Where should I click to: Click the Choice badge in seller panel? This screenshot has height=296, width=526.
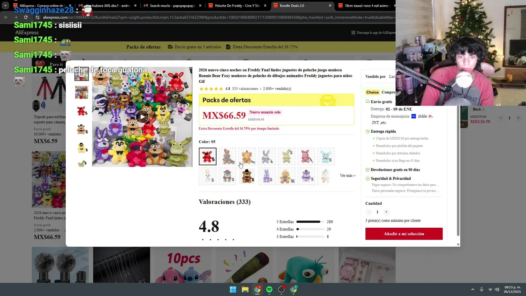click(372, 92)
